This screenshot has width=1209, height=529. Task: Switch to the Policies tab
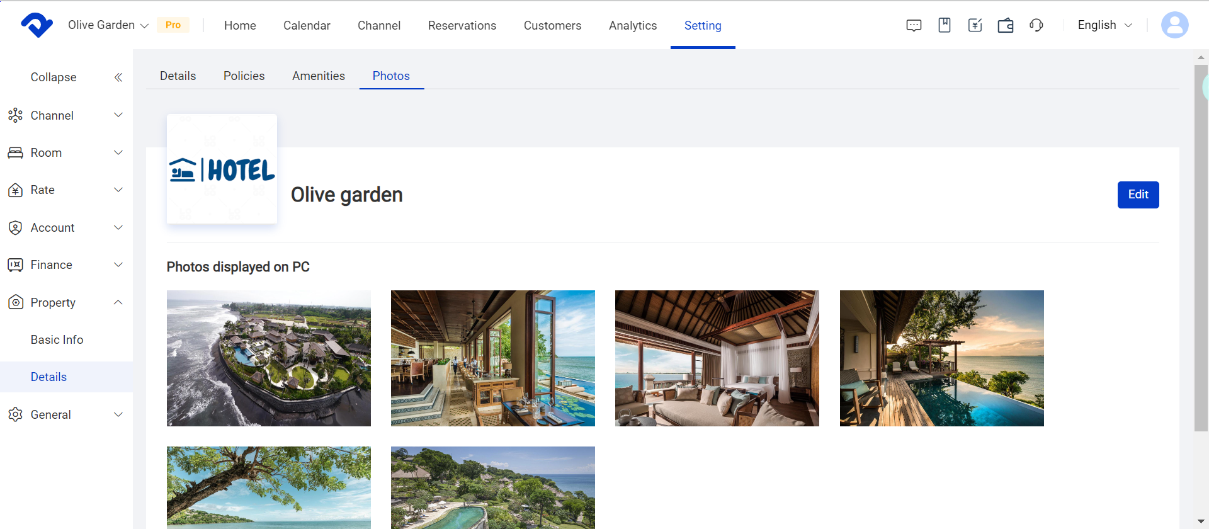pyautogui.click(x=244, y=76)
